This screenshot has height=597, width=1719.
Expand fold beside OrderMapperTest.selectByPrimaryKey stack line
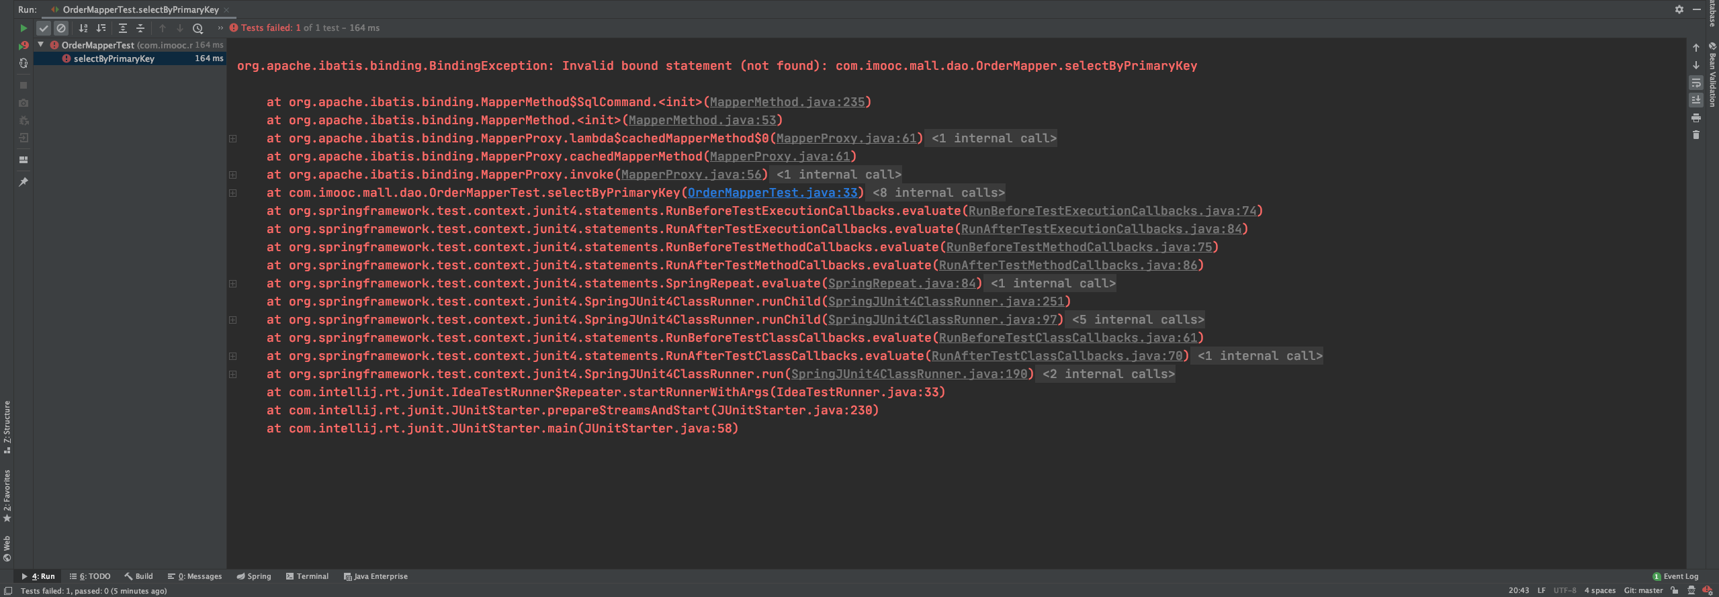[x=232, y=193]
